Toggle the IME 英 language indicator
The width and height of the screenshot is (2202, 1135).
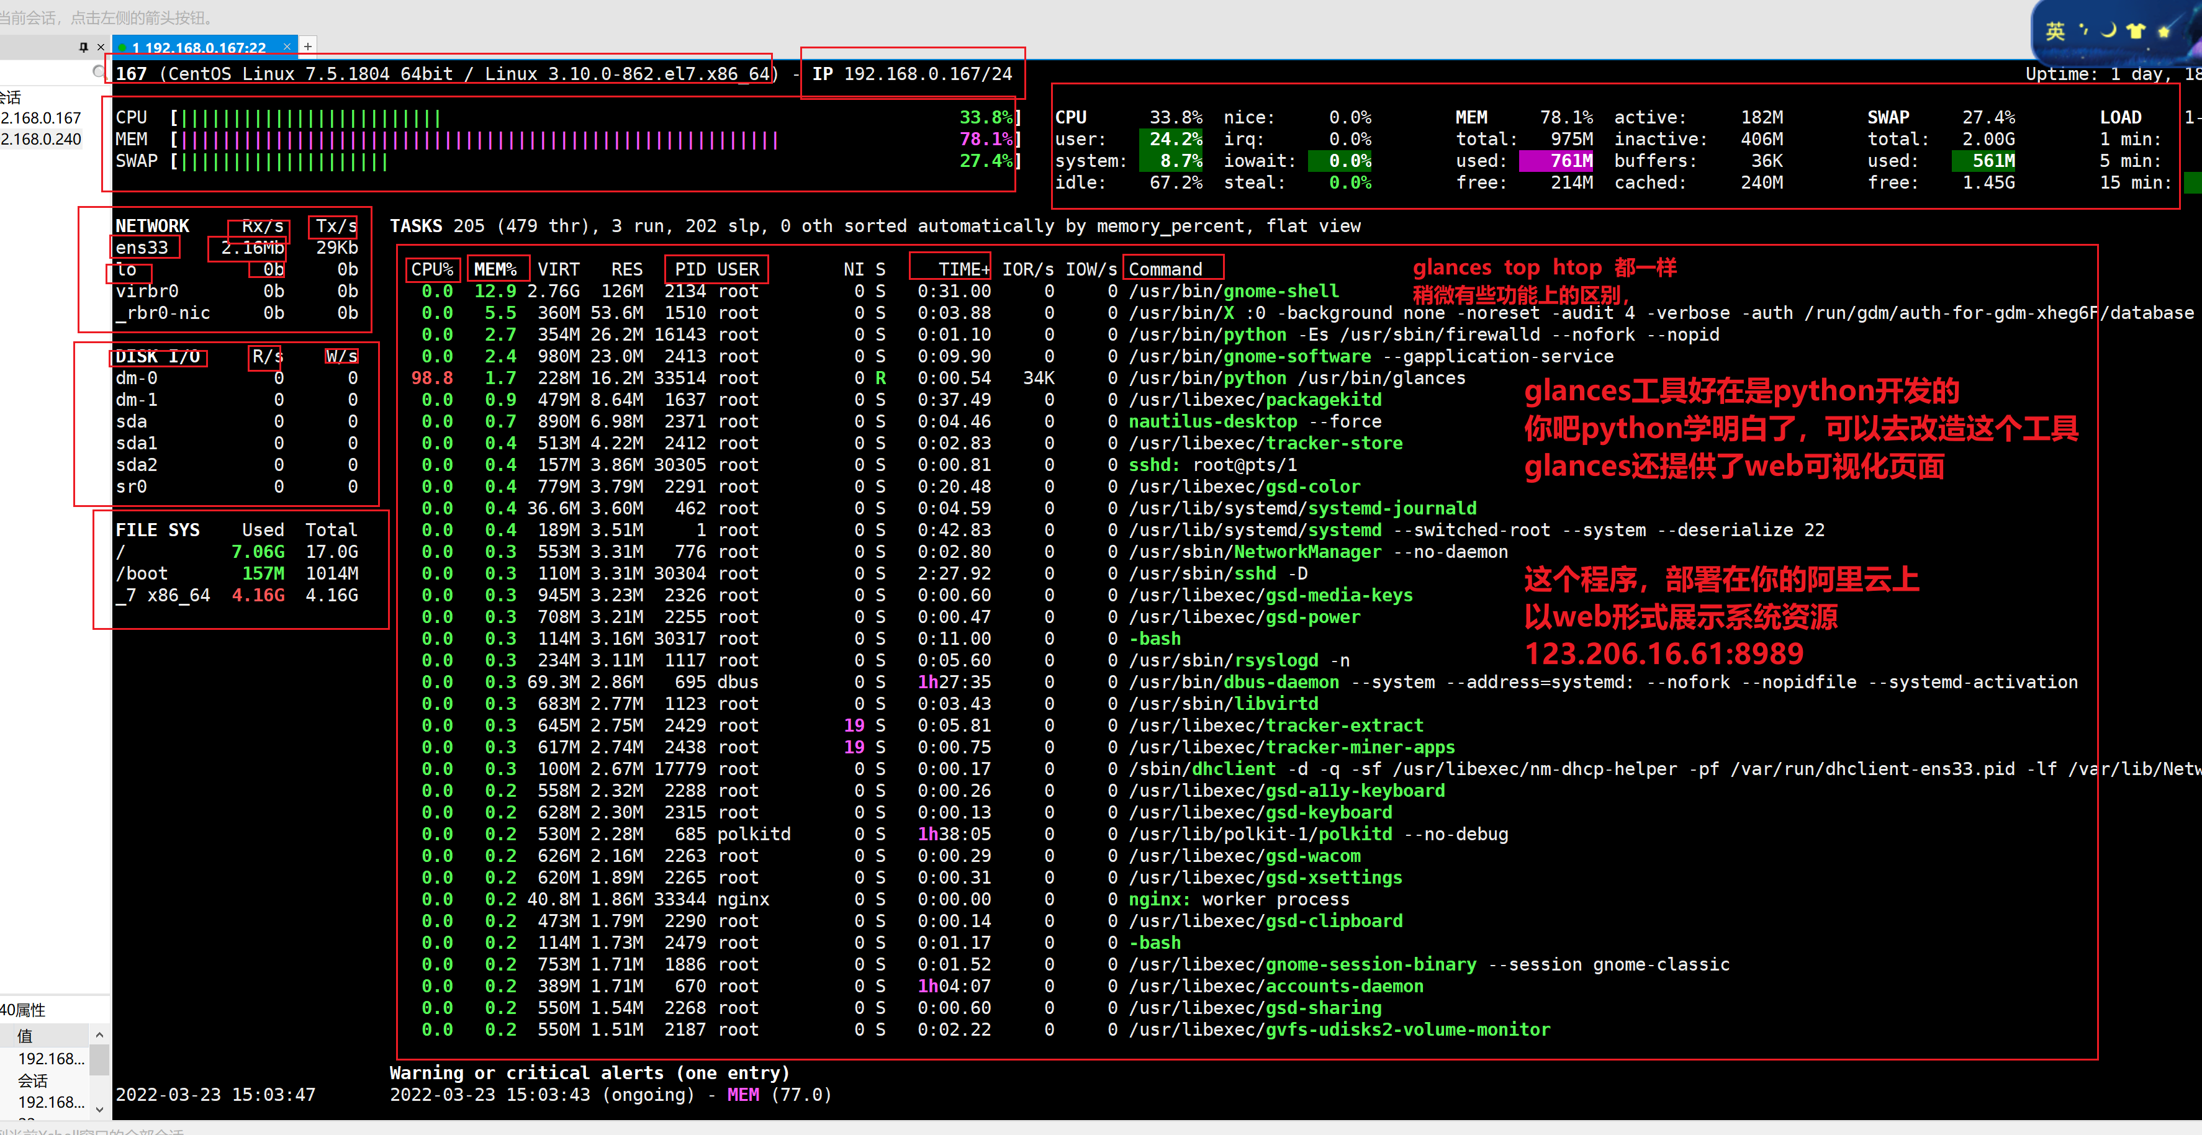click(x=2055, y=32)
